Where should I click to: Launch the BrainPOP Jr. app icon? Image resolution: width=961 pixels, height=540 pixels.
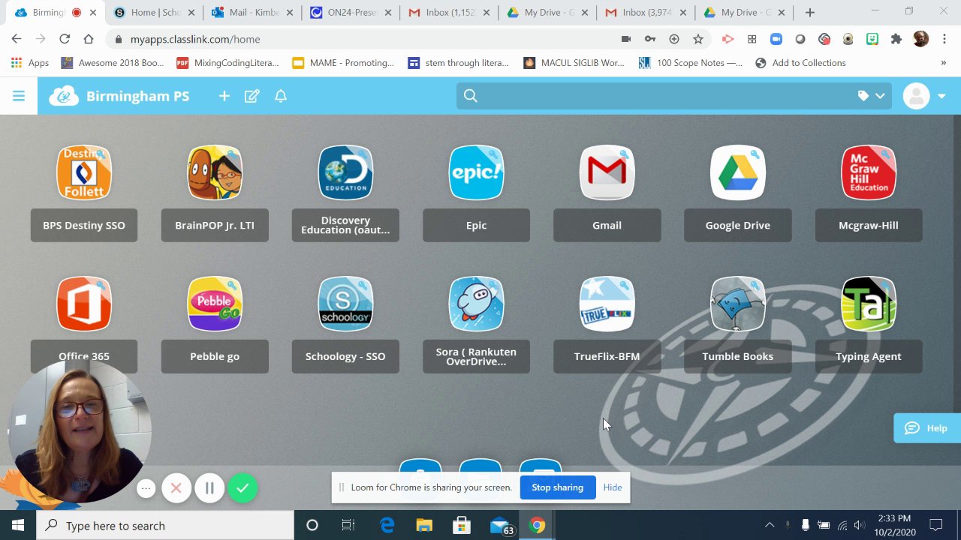[215, 173]
